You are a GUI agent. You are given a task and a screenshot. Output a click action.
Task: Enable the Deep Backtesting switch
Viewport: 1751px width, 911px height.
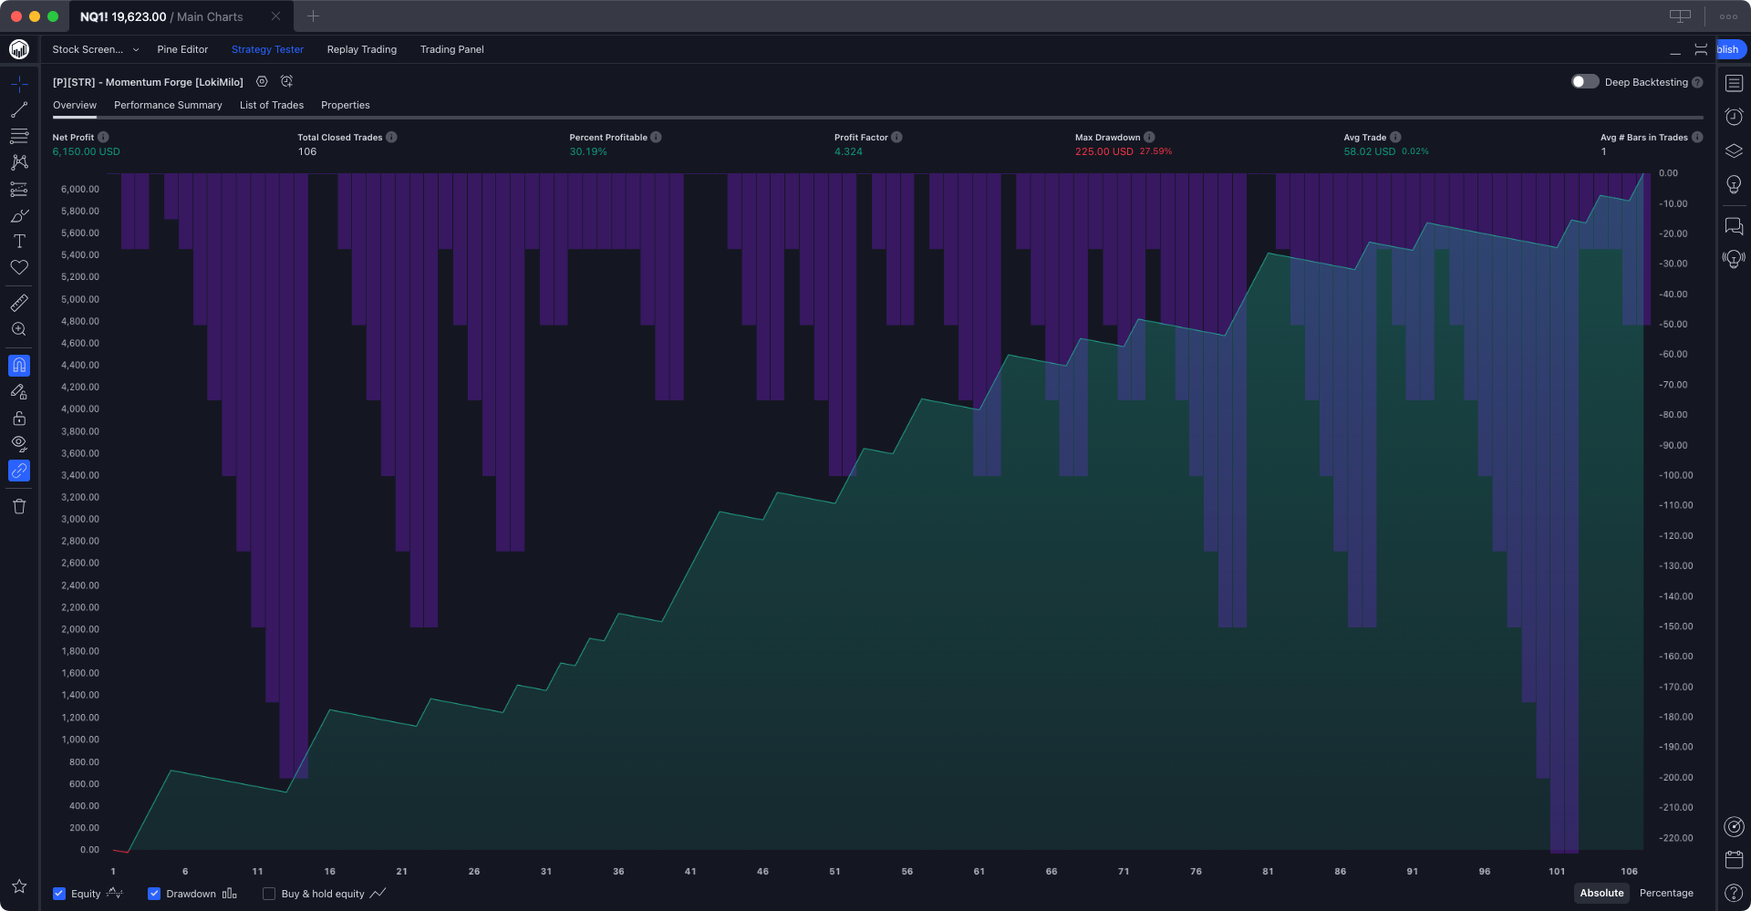click(1585, 81)
